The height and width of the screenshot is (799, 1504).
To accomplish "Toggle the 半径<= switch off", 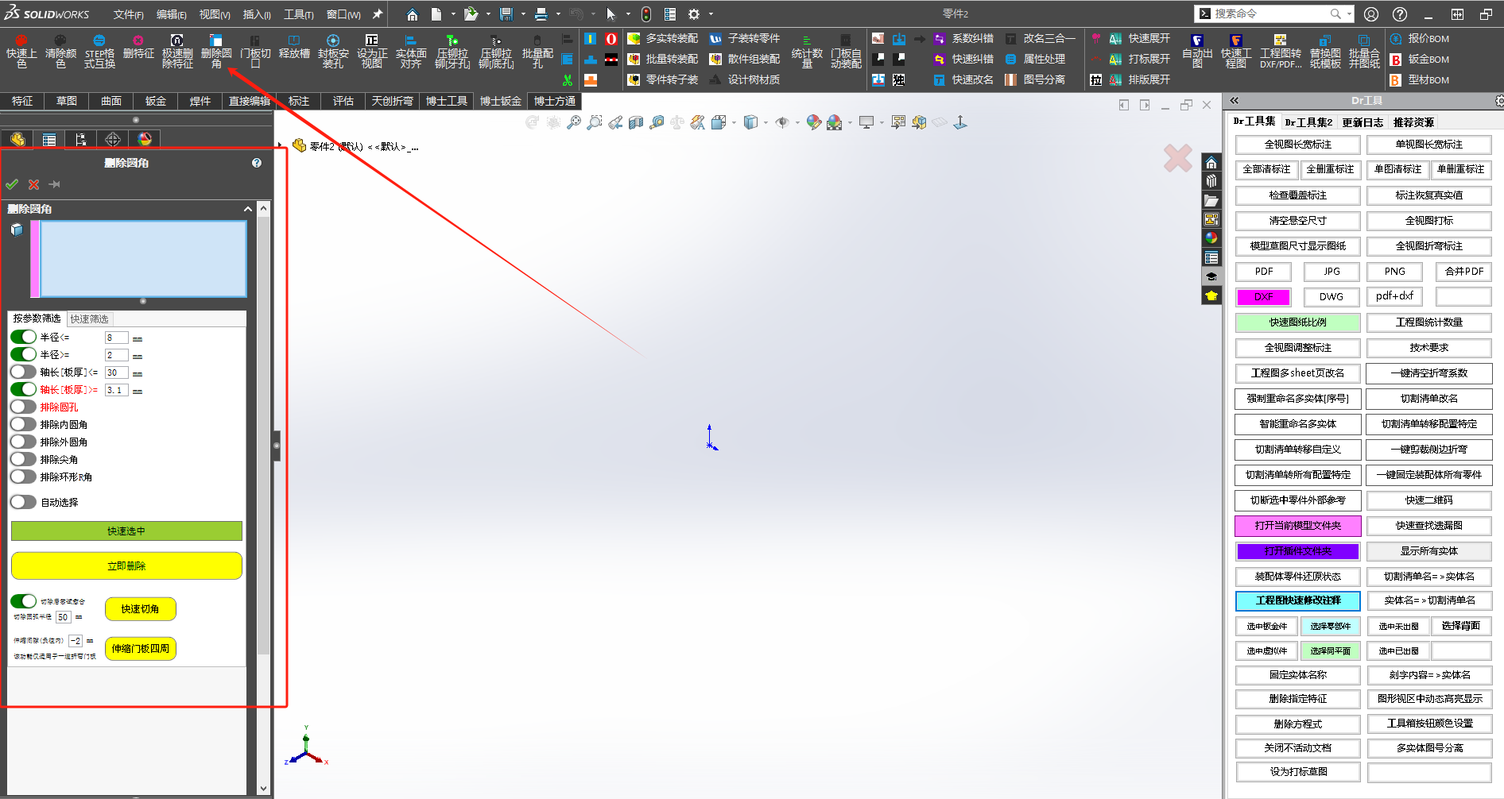I will (24, 337).
